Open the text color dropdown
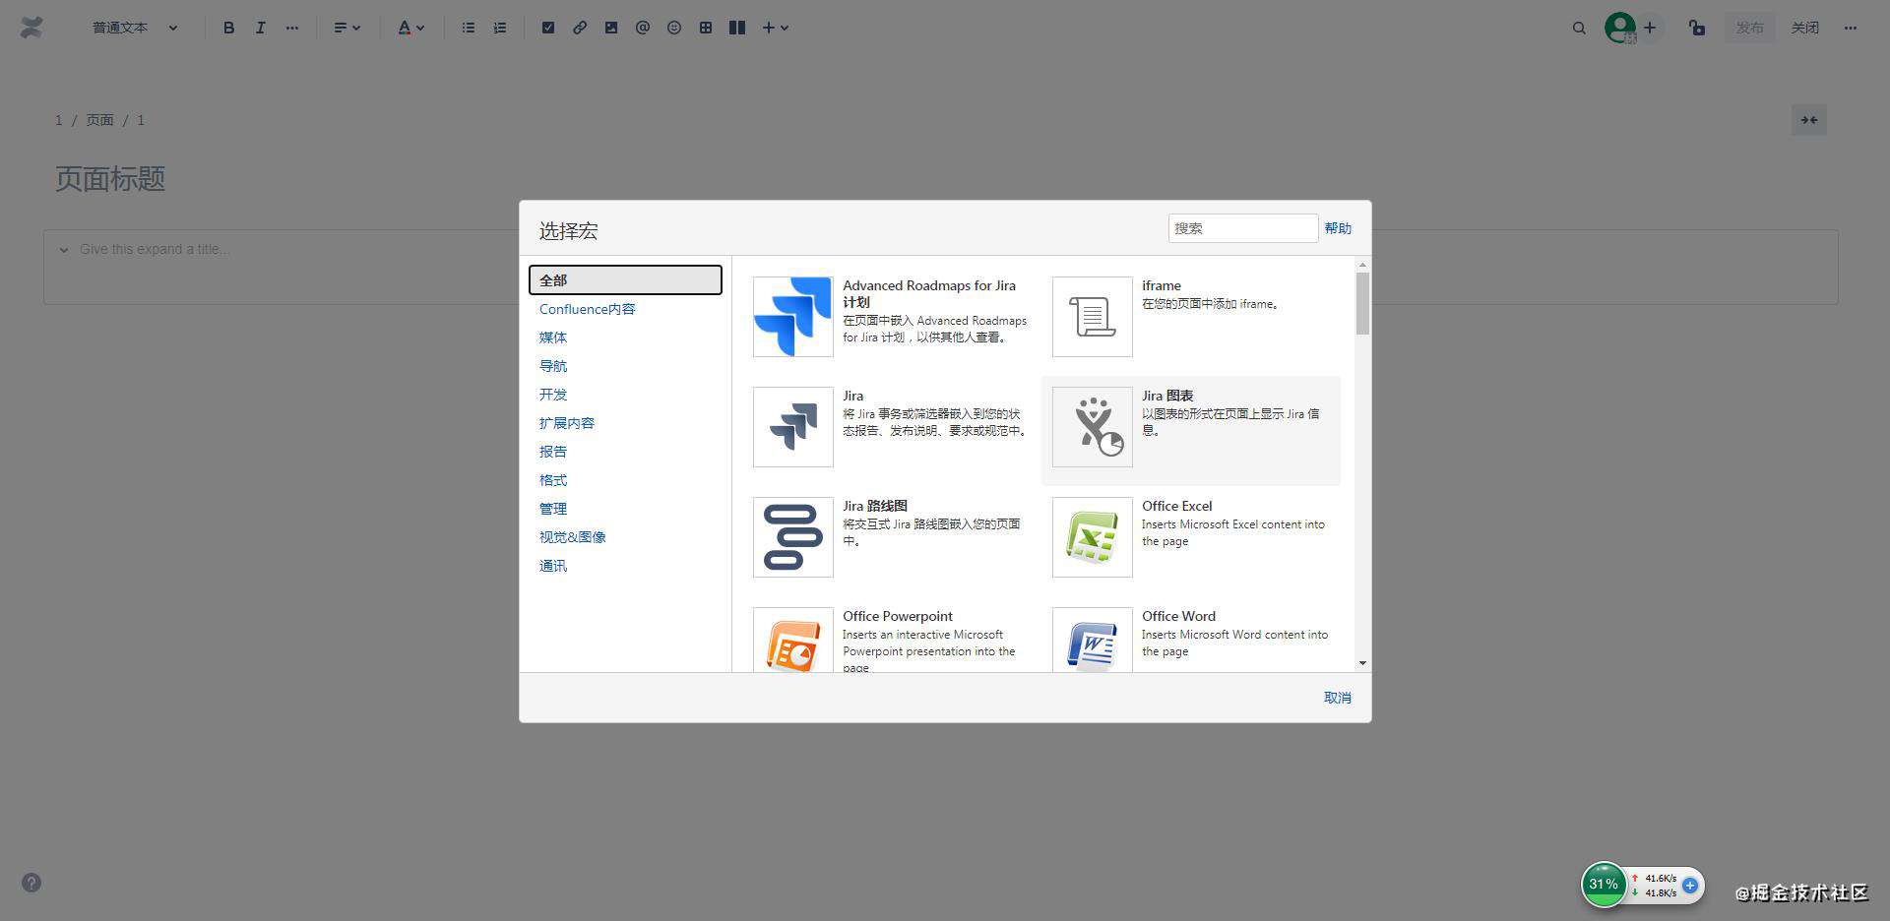This screenshot has width=1890, height=921. (410, 28)
